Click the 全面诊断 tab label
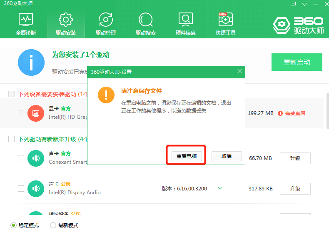This screenshot has width=329, height=230. pos(26,33)
